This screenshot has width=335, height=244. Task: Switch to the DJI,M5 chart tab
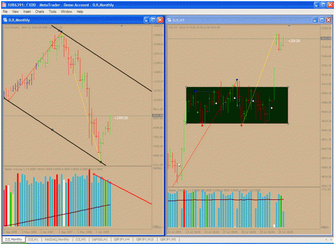[x=81, y=239]
